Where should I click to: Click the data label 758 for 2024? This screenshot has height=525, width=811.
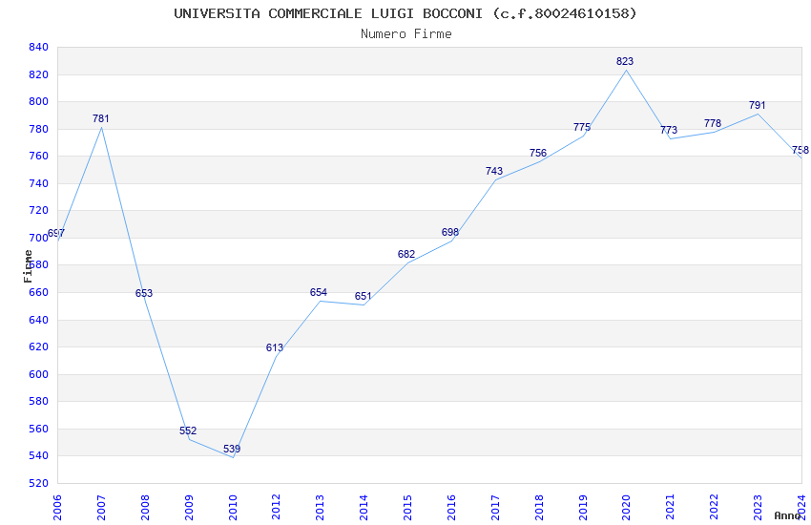coord(801,151)
